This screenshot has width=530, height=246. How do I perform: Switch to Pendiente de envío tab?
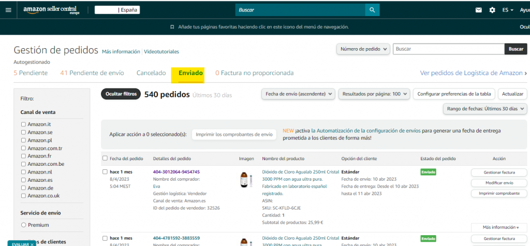(92, 73)
